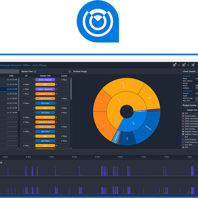Sort by the TIME column header
This screenshot has height=198, width=198.
pos(11,76)
